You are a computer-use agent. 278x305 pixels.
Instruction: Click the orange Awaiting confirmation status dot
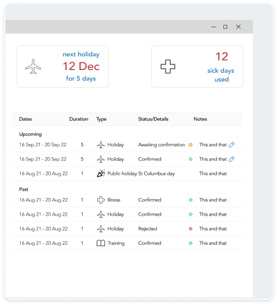(191, 145)
